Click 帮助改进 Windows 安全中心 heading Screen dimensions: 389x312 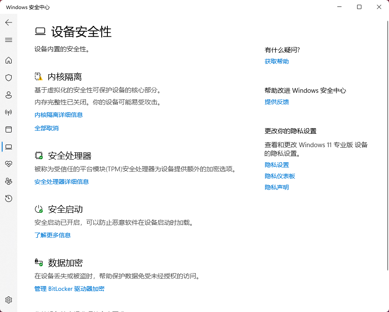click(305, 90)
